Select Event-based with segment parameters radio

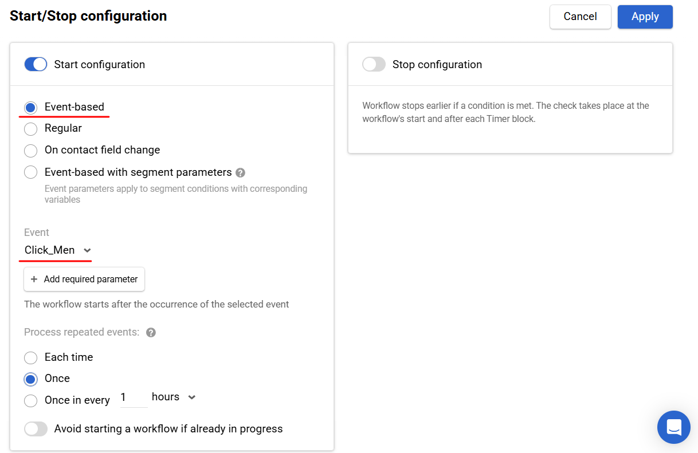coord(30,172)
